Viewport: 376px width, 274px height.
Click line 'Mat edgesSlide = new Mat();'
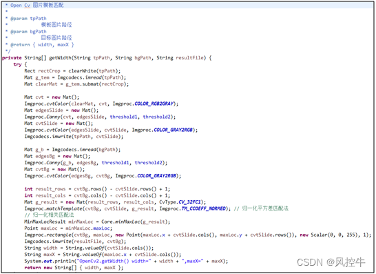[x=61, y=110]
